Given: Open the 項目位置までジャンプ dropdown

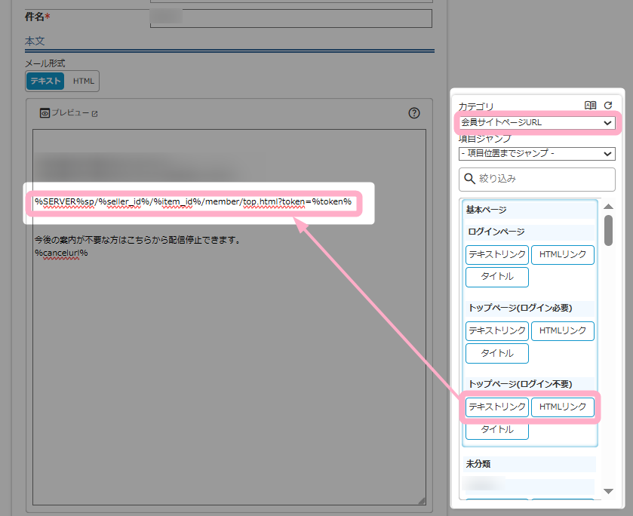Looking at the screenshot, I should pyautogui.click(x=537, y=153).
